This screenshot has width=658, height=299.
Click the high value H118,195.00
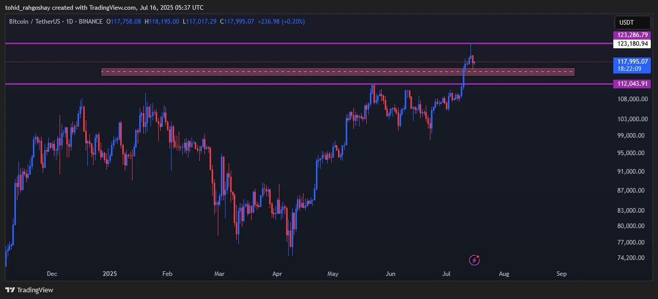[x=162, y=22]
